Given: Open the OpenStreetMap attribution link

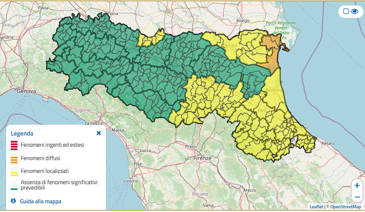Looking at the screenshot, I should point(345,207).
